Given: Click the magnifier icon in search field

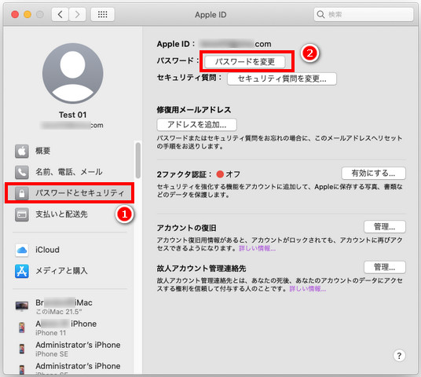Looking at the screenshot, I should click(x=320, y=14).
